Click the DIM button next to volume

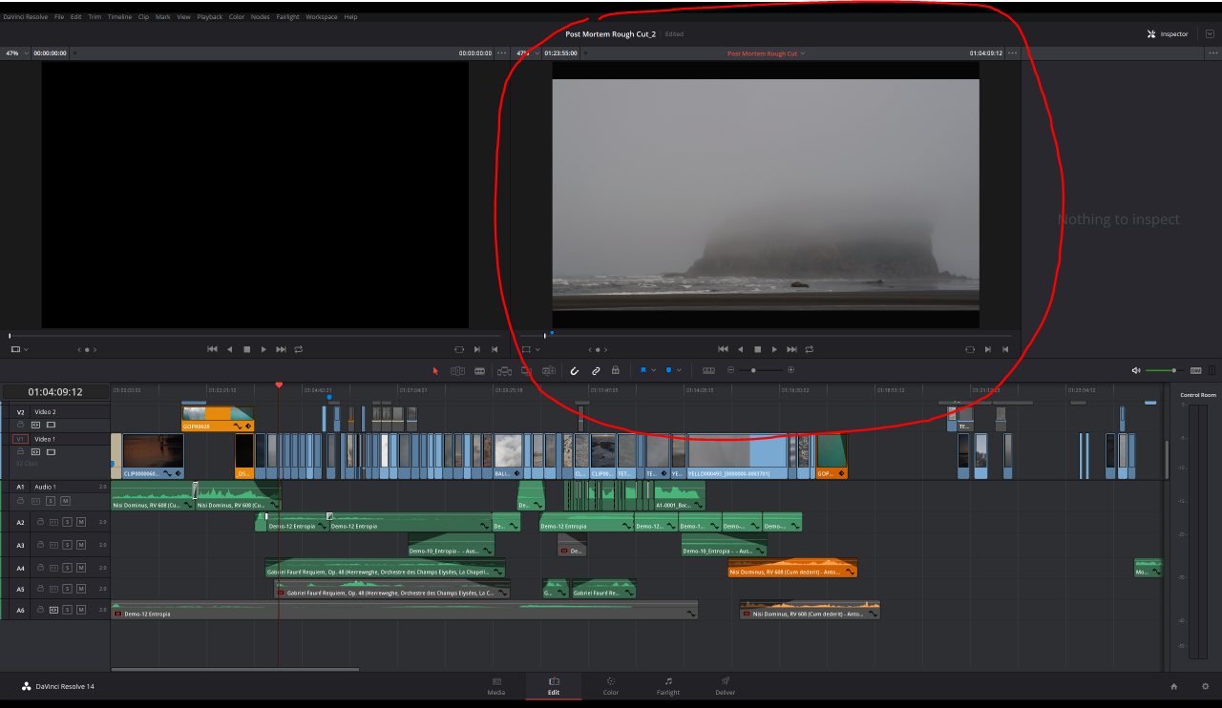(1195, 370)
